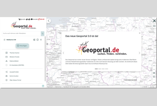Open layer settings sliders for Webkarte S/W
The height and width of the screenshot is (106, 157).
[x=34, y=40]
